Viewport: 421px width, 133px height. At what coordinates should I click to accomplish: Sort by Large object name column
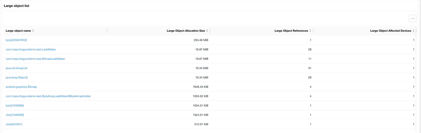[33, 31]
